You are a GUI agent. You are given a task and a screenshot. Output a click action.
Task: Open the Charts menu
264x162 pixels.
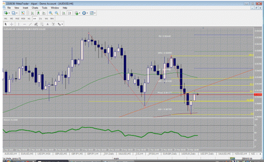35,8
